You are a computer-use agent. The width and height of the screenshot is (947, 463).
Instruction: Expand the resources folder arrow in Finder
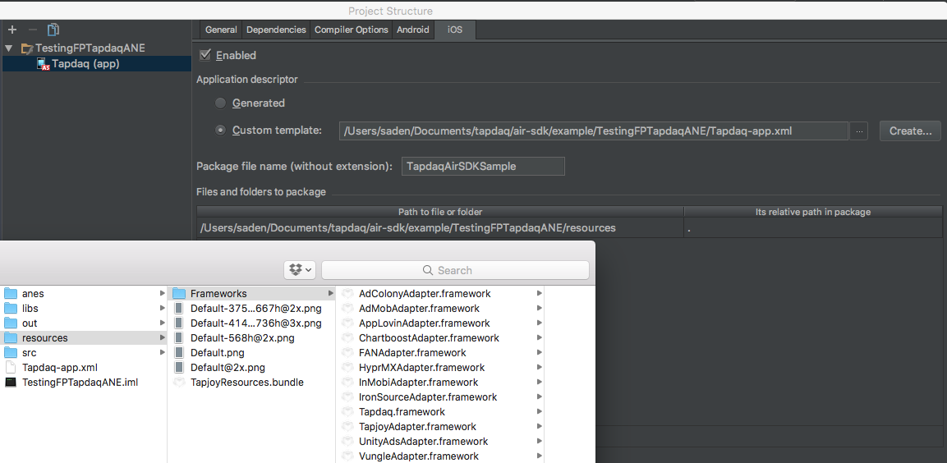click(x=162, y=338)
